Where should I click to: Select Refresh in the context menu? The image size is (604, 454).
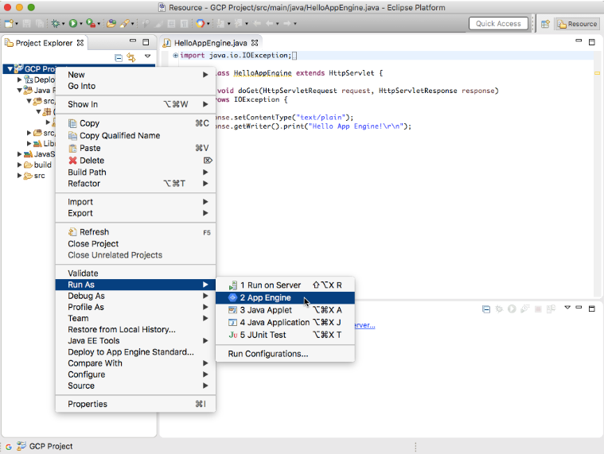tap(94, 232)
